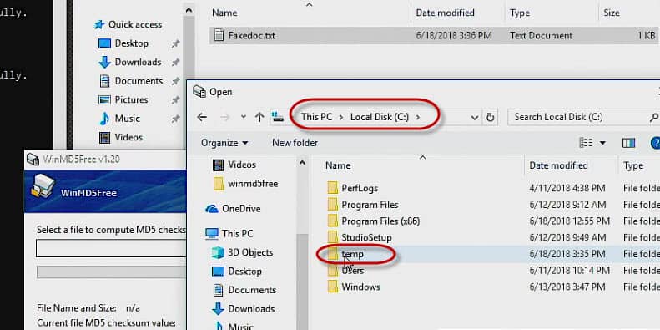Toggle the preview pane icon
This screenshot has width=660, height=330.
coord(628,143)
